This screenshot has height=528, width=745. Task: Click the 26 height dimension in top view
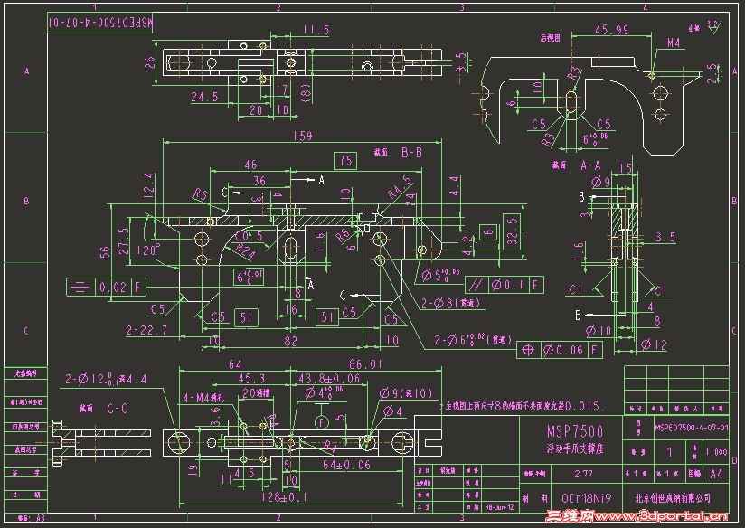click(150, 62)
